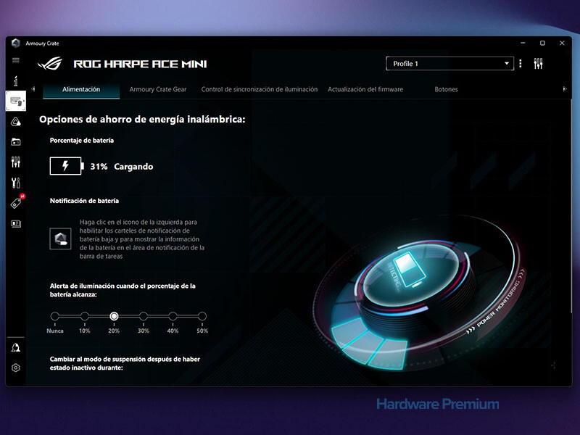Image resolution: width=580 pixels, height=435 pixels.
Task: Set lighting alert slider to 20%
Action: (x=114, y=316)
